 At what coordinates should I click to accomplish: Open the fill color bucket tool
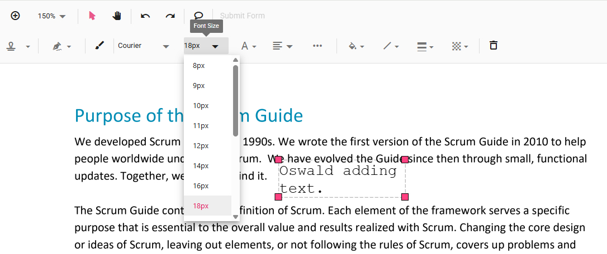click(356, 46)
